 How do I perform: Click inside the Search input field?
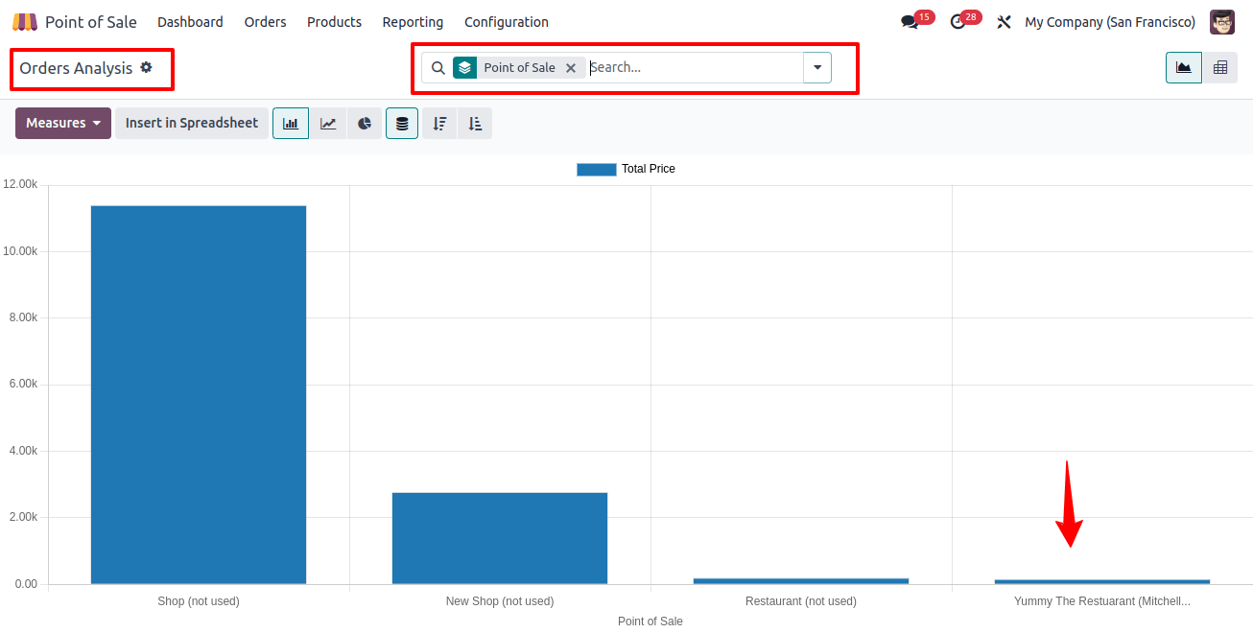click(x=695, y=67)
